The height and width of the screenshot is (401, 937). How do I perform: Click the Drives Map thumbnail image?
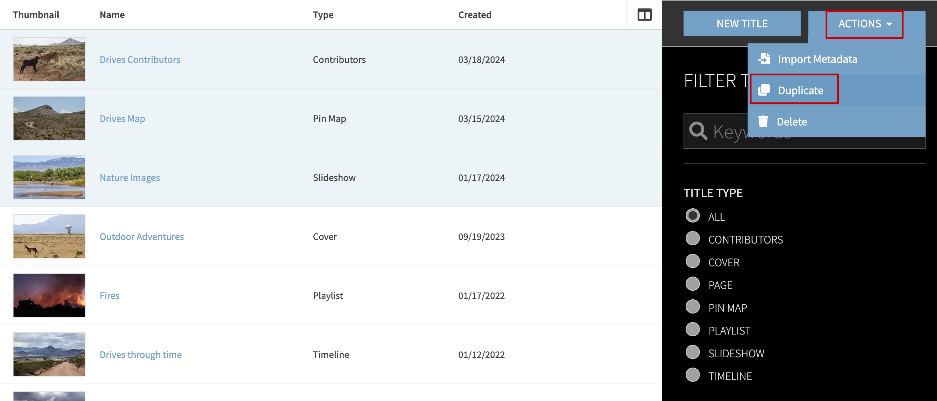tap(49, 118)
